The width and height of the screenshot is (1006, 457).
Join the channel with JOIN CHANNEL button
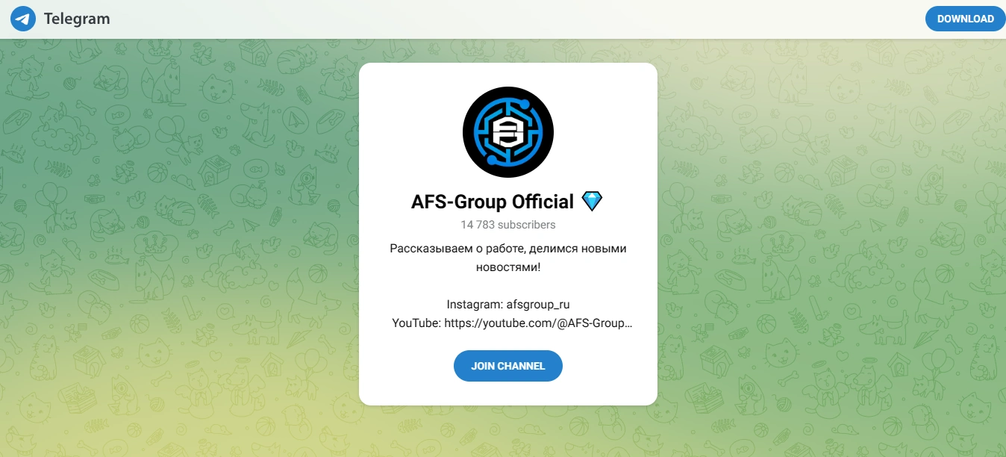click(508, 366)
